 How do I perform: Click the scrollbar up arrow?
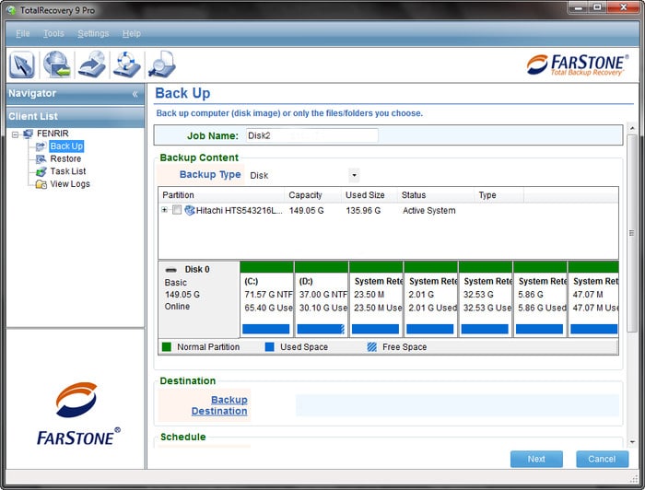pyautogui.click(x=632, y=128)
